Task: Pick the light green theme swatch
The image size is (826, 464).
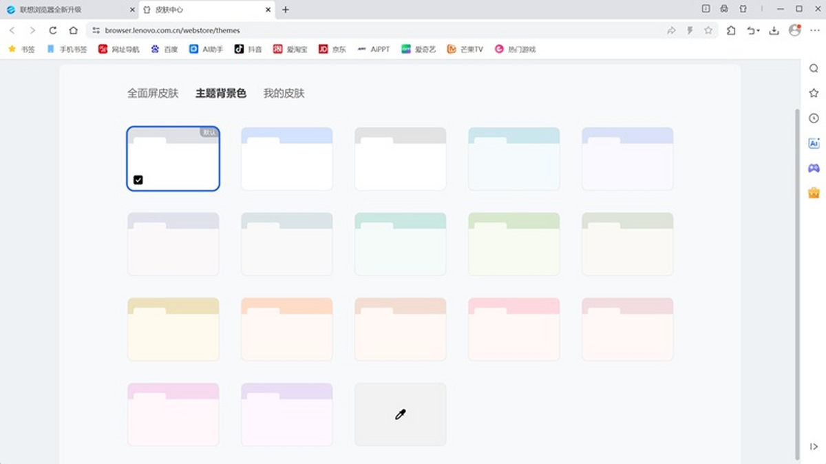Action: click(514, 244)
